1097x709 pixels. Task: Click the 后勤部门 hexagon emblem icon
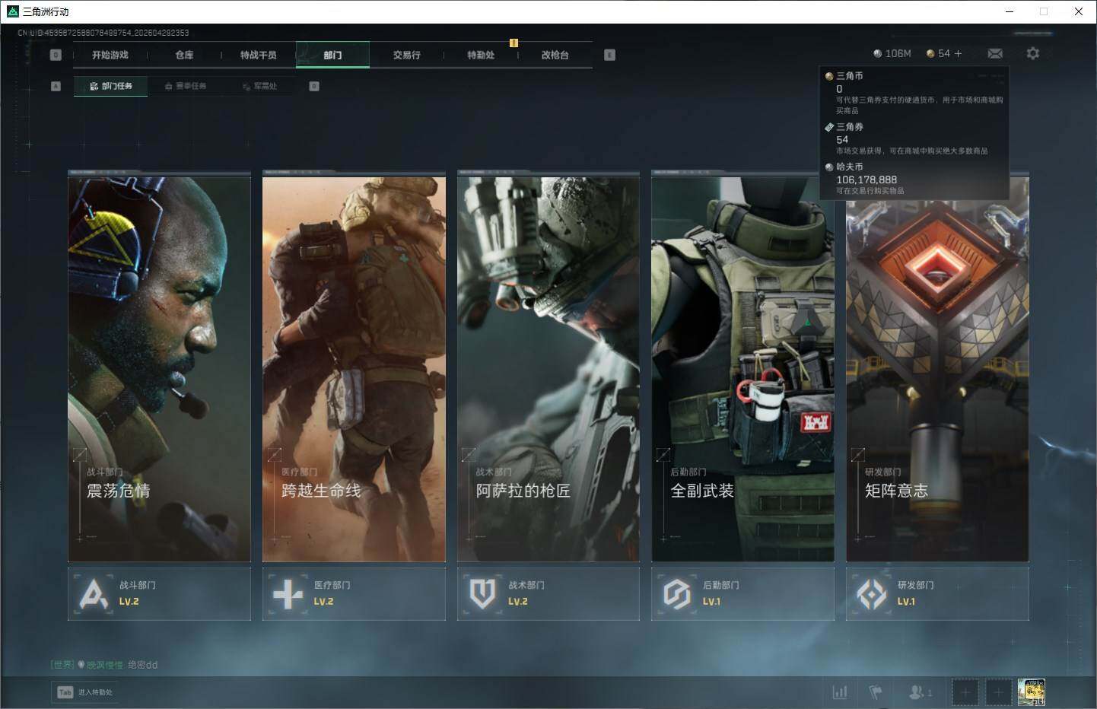click(676, 594)
